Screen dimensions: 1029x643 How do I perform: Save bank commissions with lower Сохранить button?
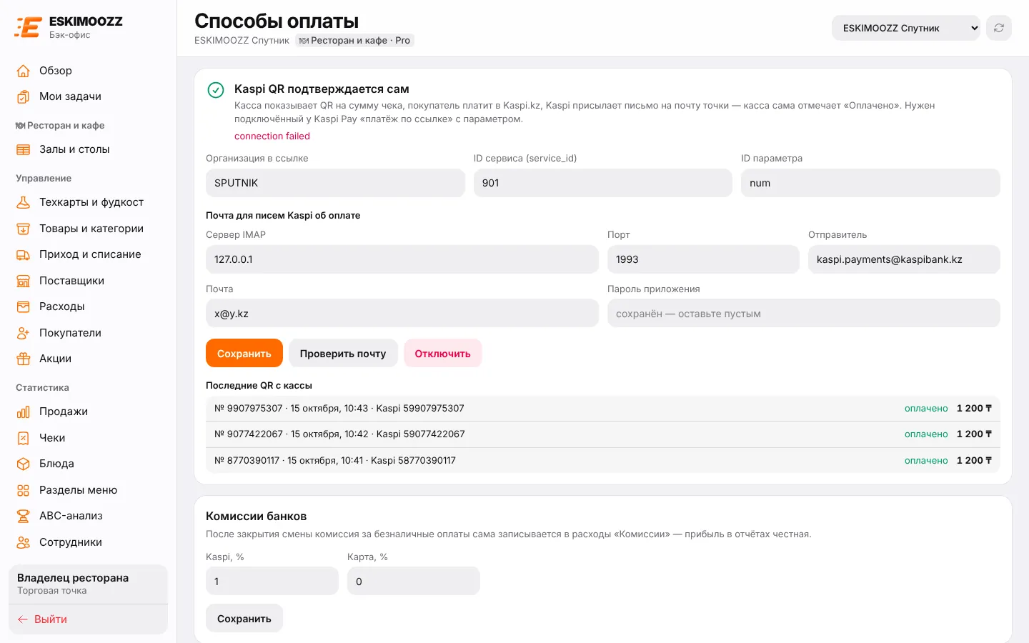(244, 619)
